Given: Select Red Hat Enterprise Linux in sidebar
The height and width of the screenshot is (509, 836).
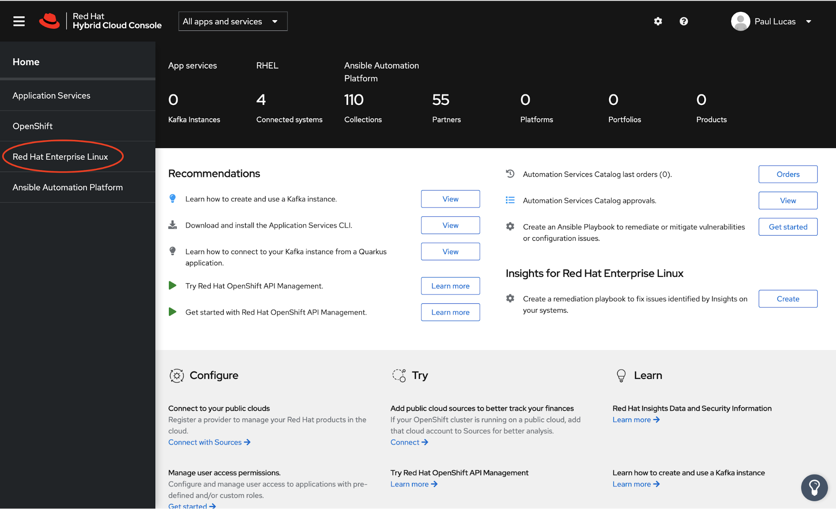Looking at the screenshot, I should (60, 157).
